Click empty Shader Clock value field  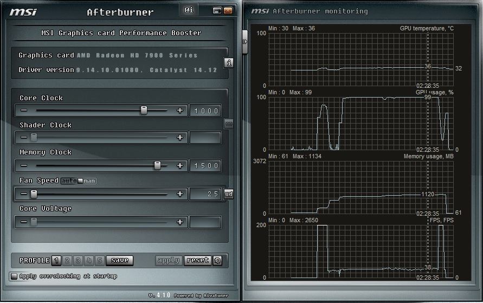coord(205,138)
